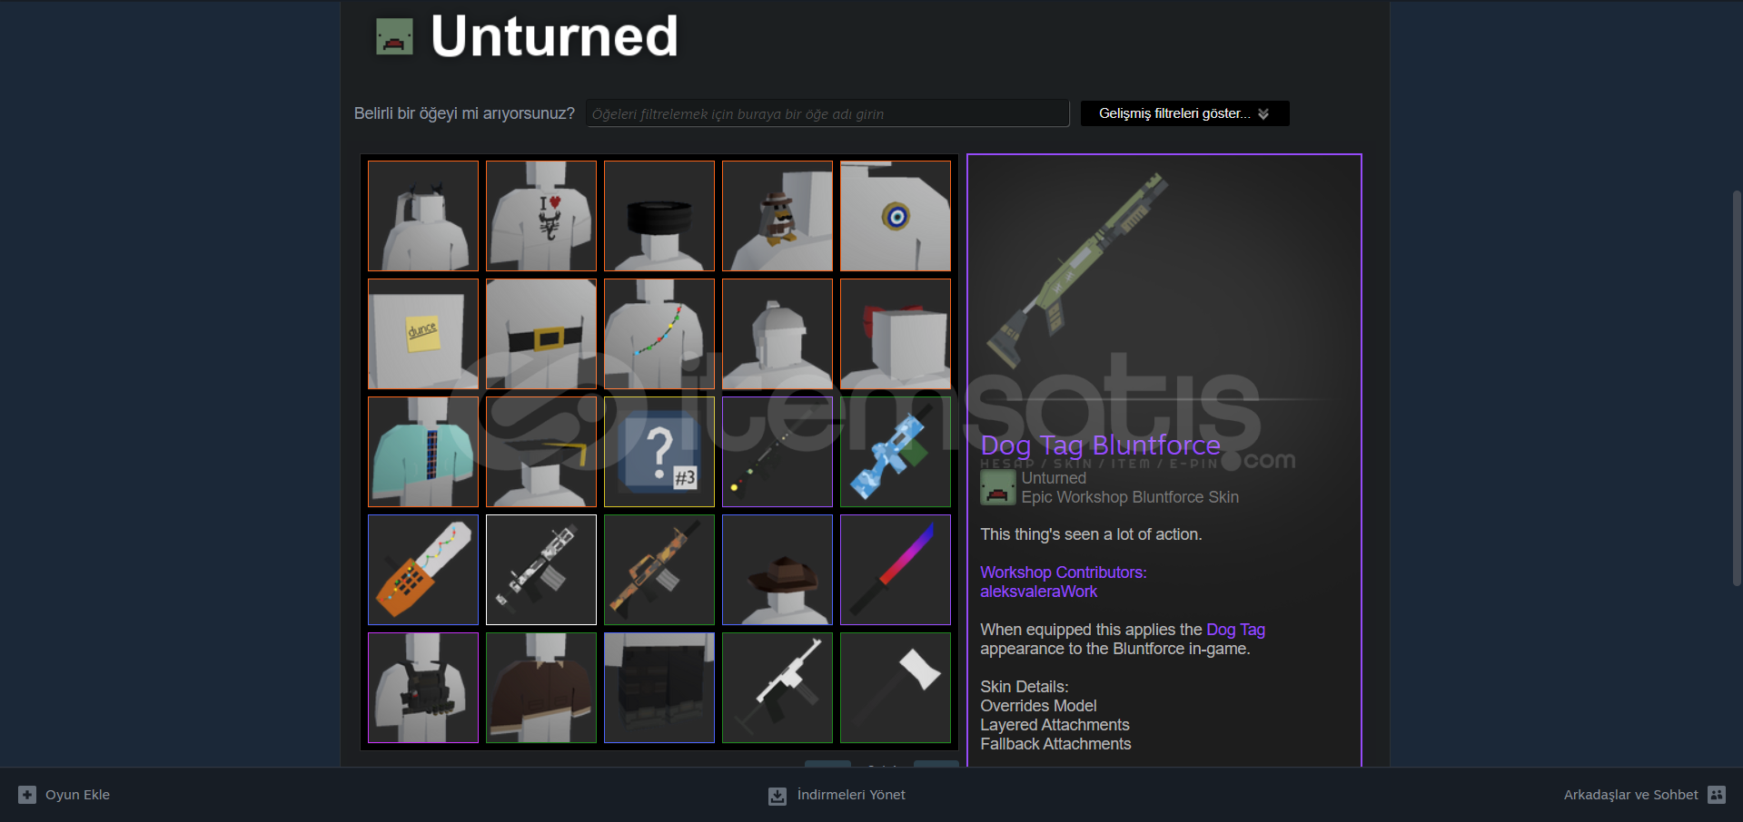
Task: Click the small Unturned icon in item details
Action: 997,488
